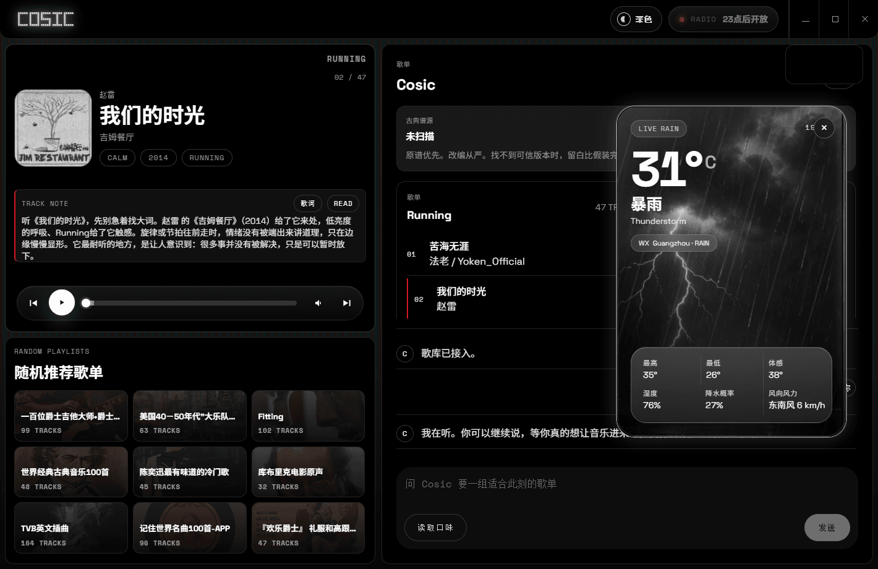Image resolution: width=878 pixels, height=569 pixels.
Task: Click the WX Guangzhou RAIN chip
Action: coord(674,243)
